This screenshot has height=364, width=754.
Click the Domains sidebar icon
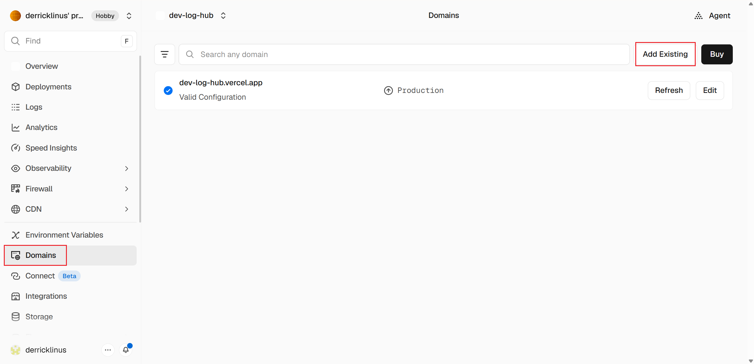point(15,255)
